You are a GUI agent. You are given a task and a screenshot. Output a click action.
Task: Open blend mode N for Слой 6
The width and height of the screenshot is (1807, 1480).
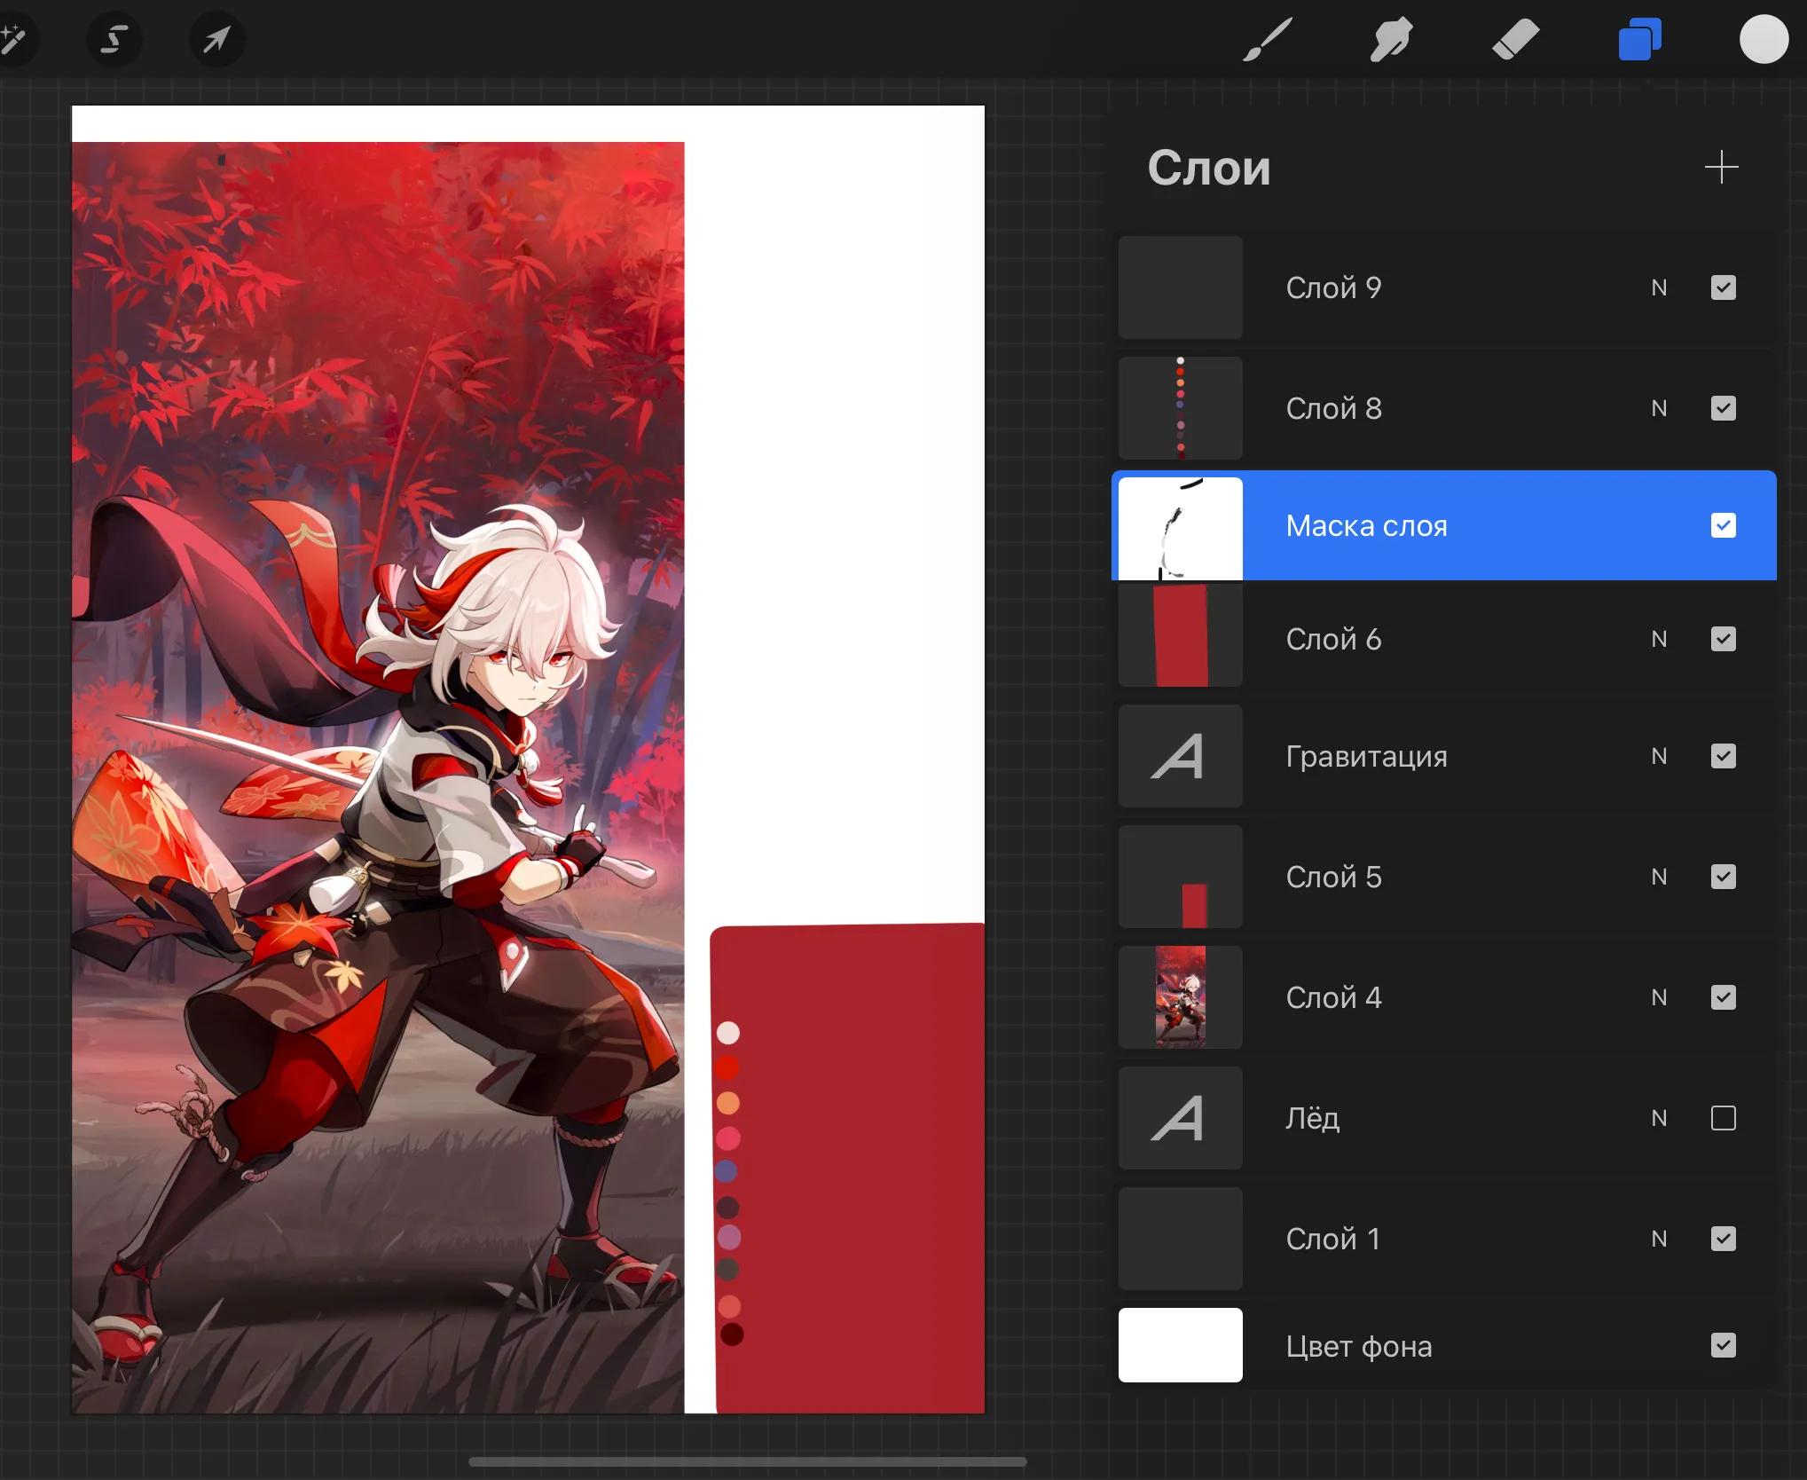tap(1659, 639)
